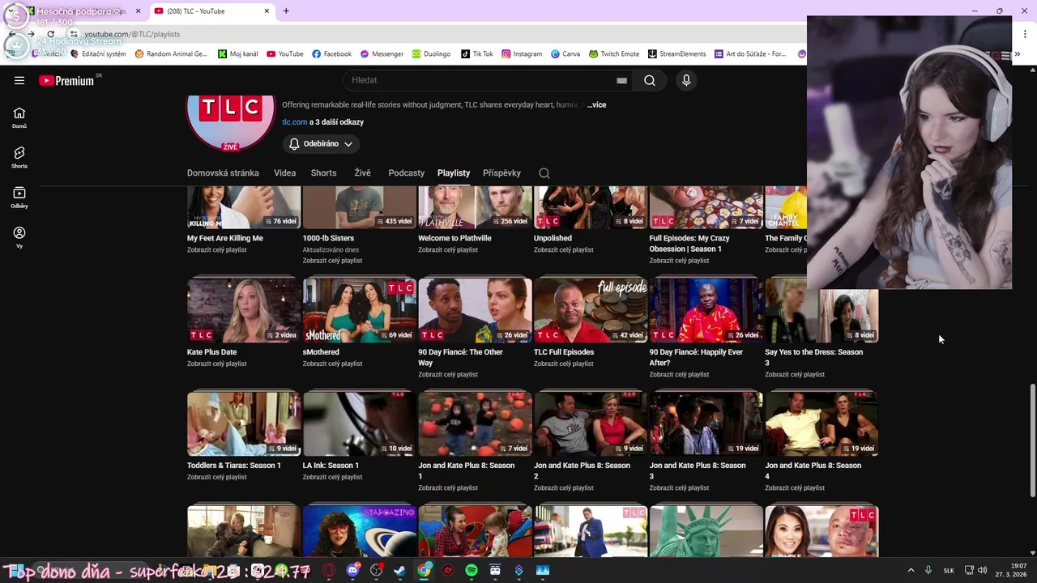Open the Messenger bookmark
Screen dimensions: 1037x583
(x=382, y=54)
